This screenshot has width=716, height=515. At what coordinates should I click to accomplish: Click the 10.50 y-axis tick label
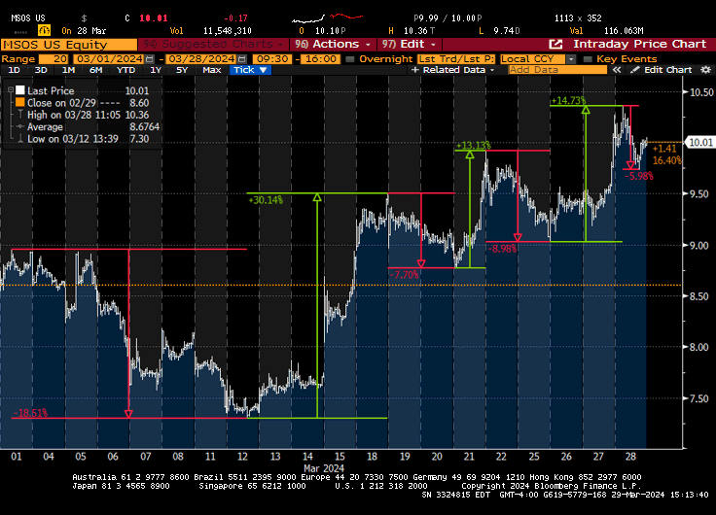(701, 92)
